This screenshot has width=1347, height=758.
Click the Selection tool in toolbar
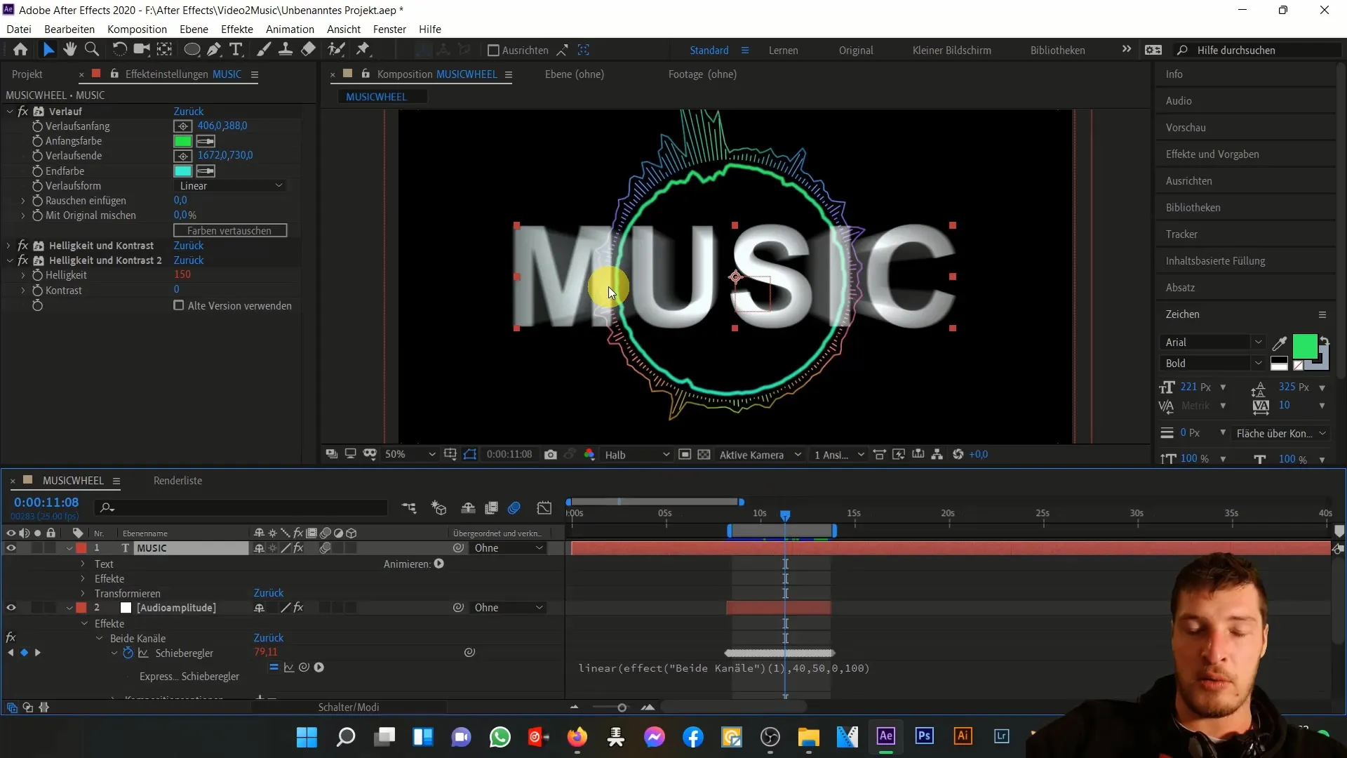pos(48,49)
